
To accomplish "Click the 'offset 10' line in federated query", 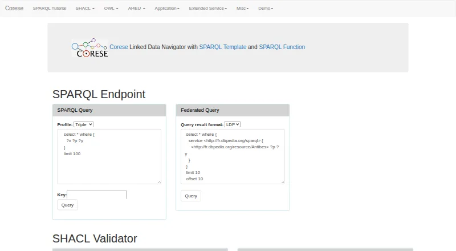I will click(x=194, y=179).
